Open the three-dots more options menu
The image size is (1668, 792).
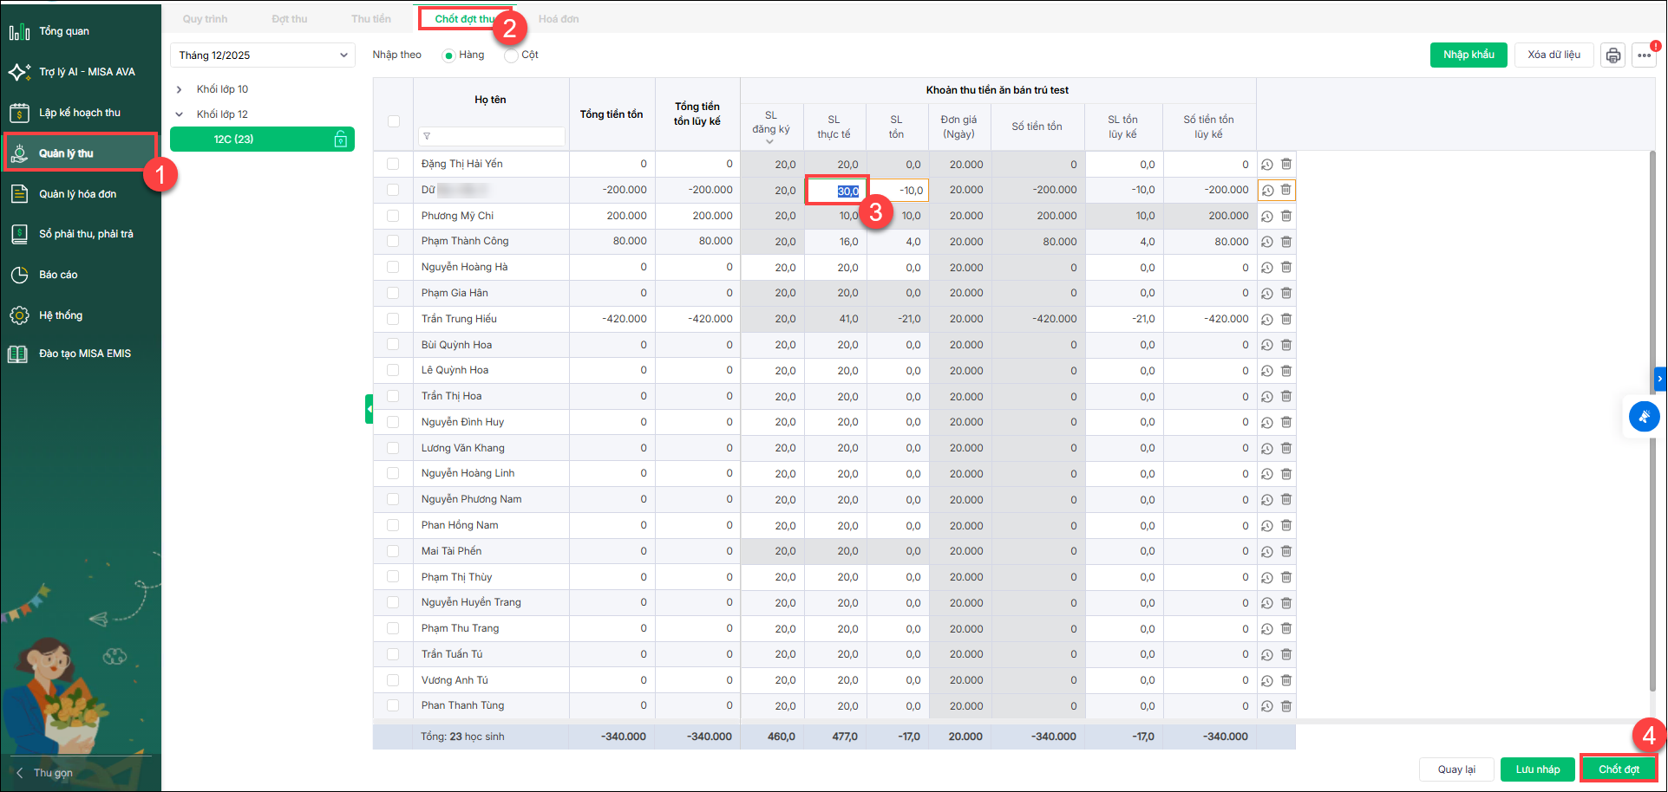pos(1644,55)
